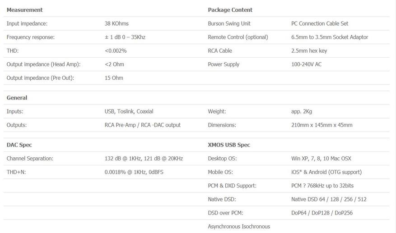This screenshot has width=396, height=233.
Task: Select the Burson Swing Unit text
Action: coord(229,24)
